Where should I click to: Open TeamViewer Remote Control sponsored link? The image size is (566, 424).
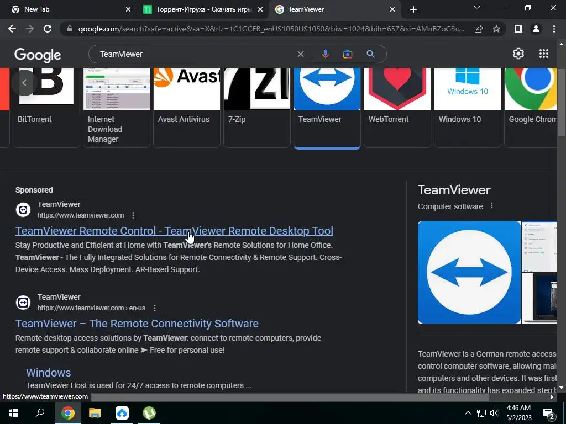click(x=174, y=231)
